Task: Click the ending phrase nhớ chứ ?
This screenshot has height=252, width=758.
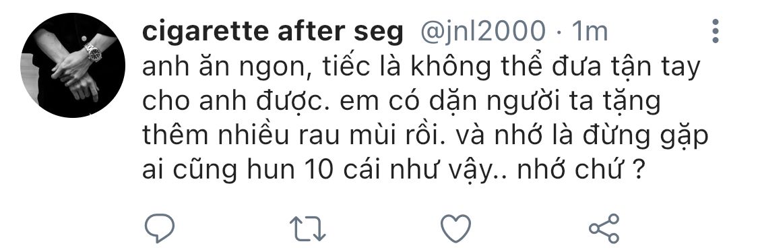Action: pos(581,170)
